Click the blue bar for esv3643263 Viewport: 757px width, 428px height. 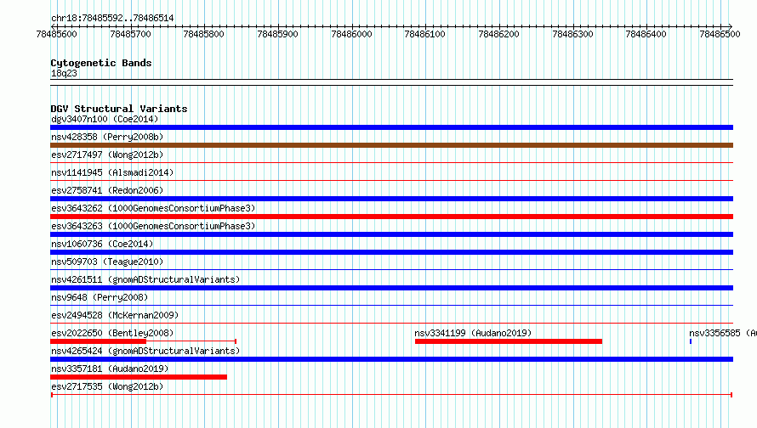pyautogui.click(x=391, y=234)
